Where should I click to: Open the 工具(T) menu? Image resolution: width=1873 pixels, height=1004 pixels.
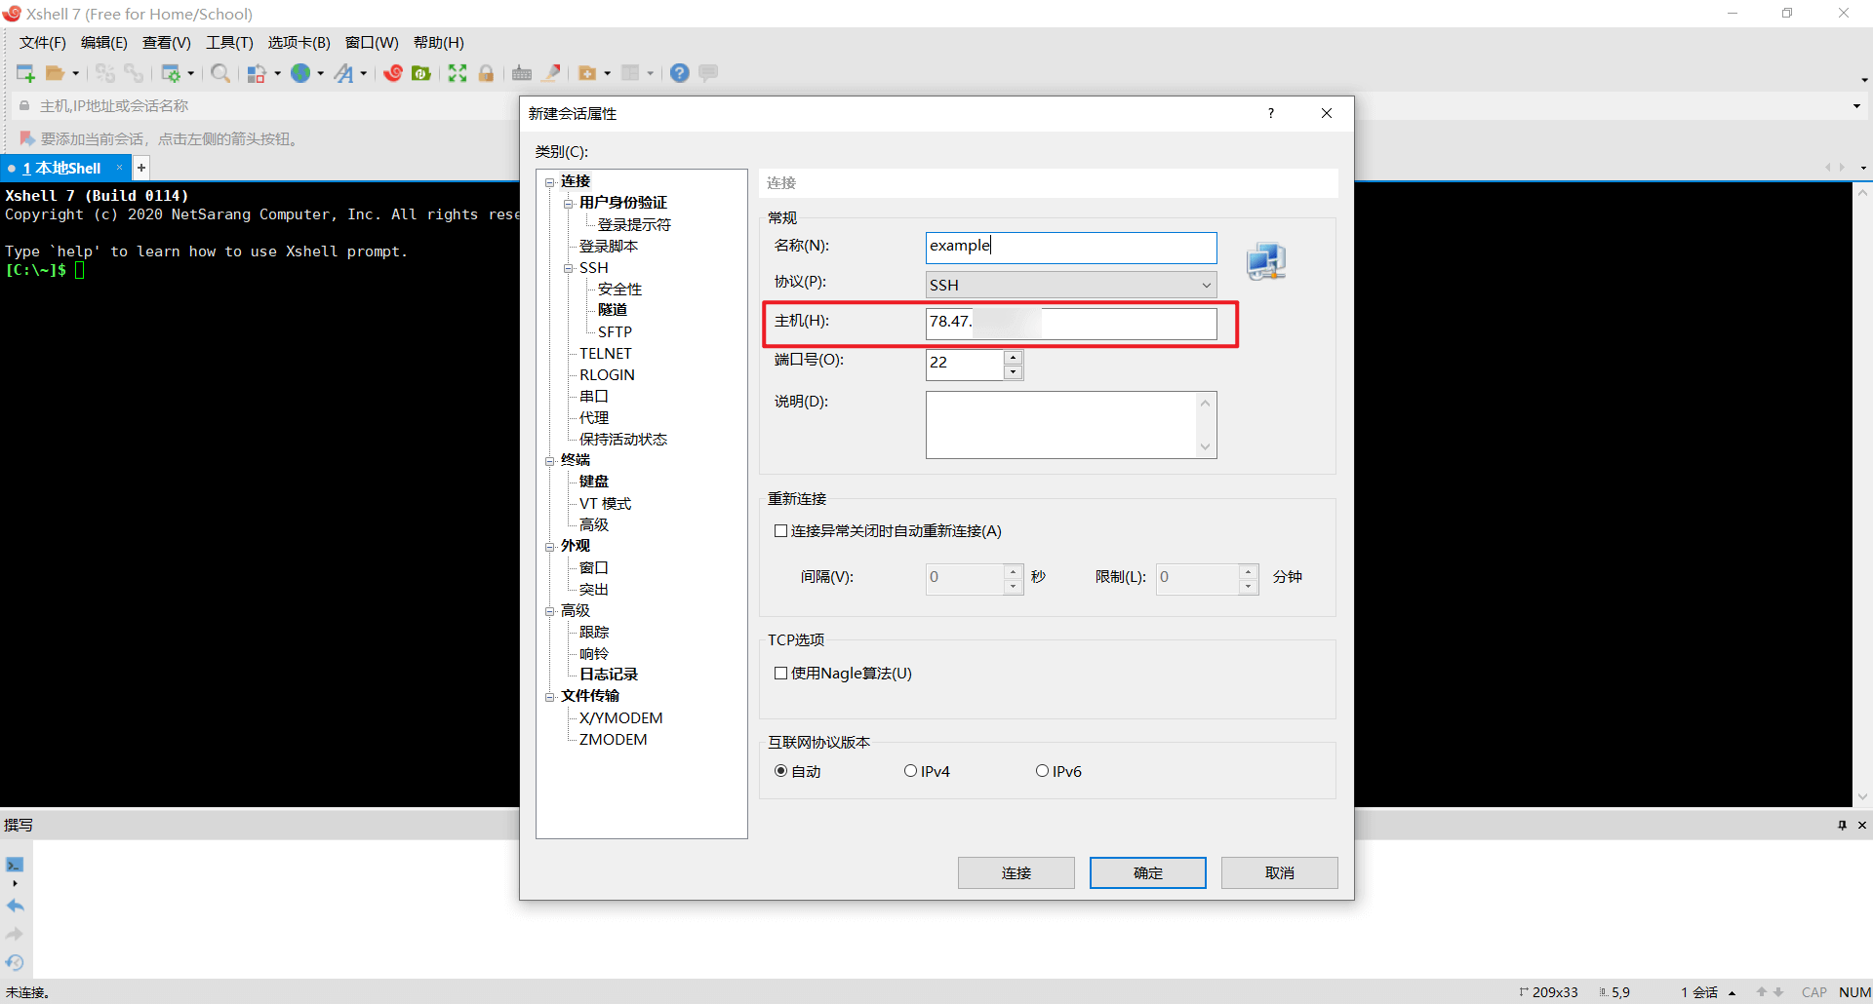tap(229, 42)
